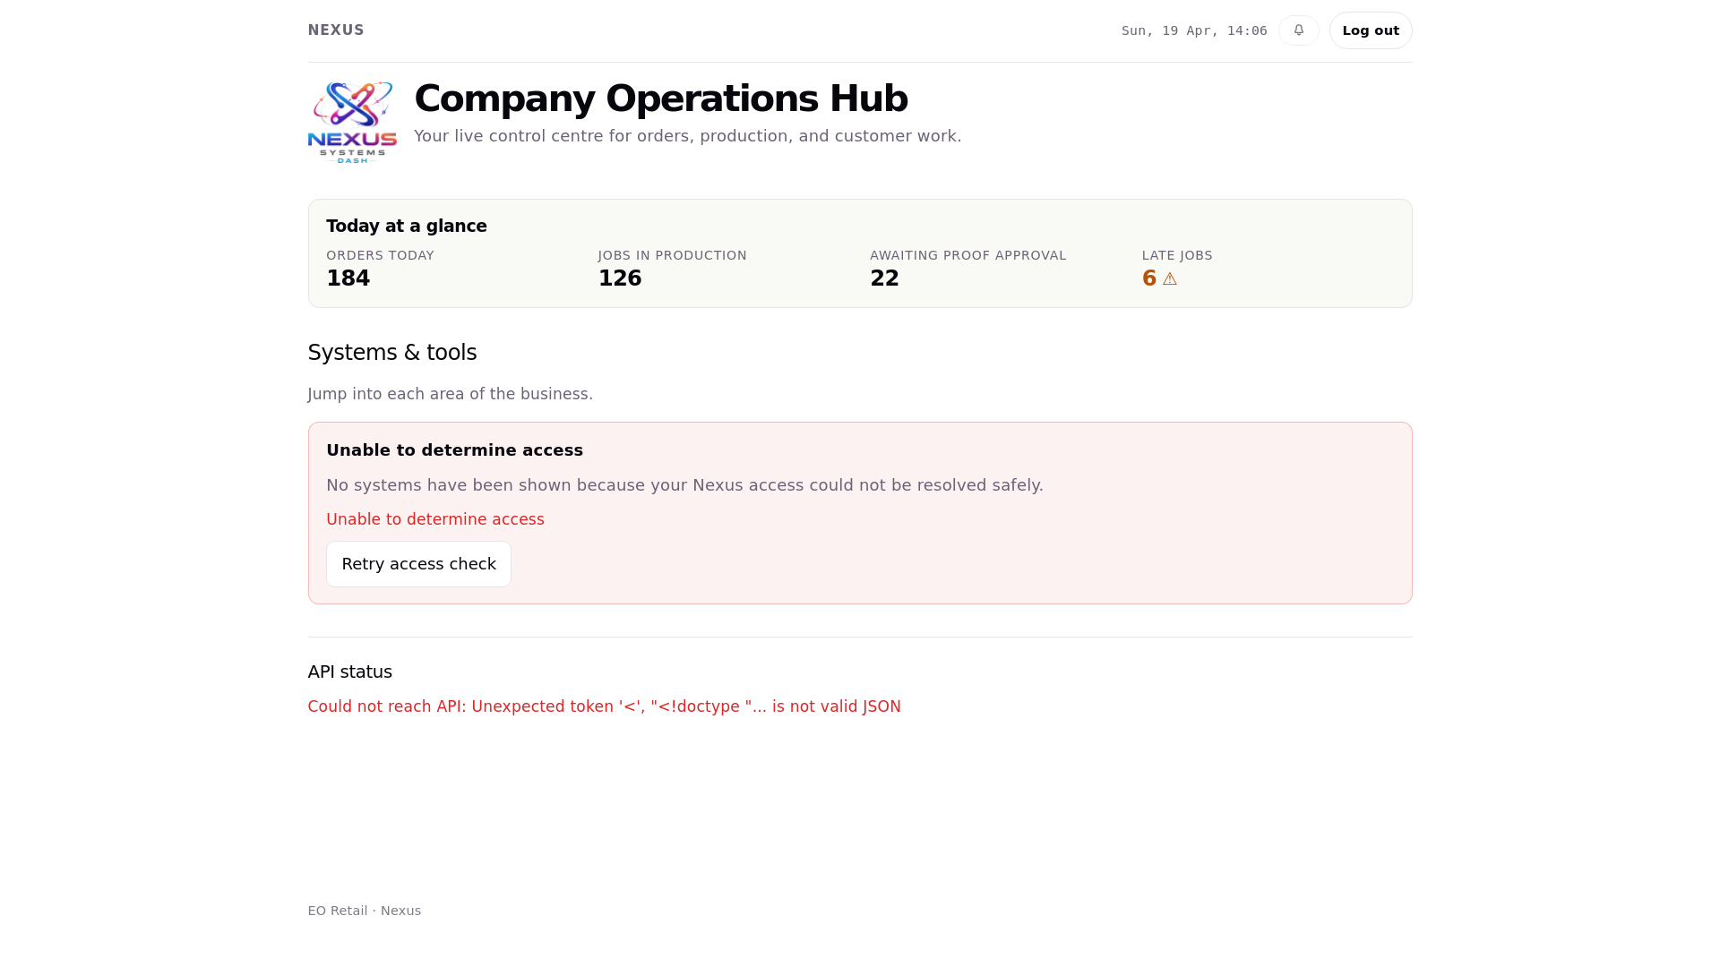The height and width of the screenshot is (967, 1720).
Task: Click the bold Unable to determine access title
Action: [454, 450]
